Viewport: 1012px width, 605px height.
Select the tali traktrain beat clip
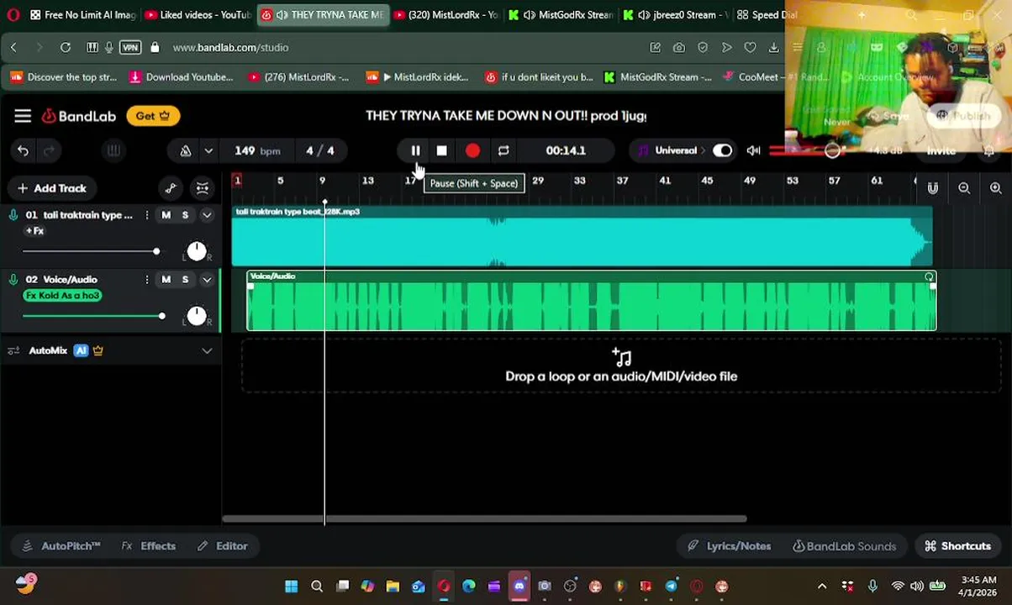(582, 237)
